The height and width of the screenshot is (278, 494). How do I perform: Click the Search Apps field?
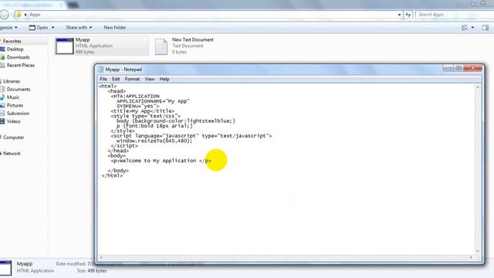[455, 15]
